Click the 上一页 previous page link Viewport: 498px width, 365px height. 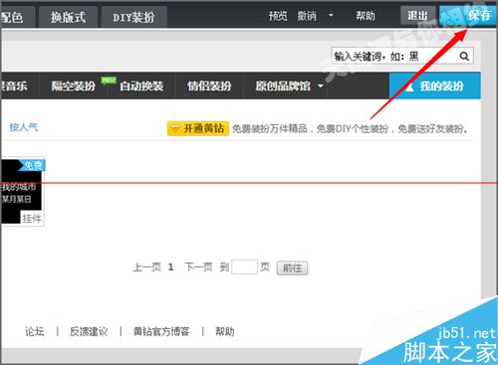click(146, 267)
